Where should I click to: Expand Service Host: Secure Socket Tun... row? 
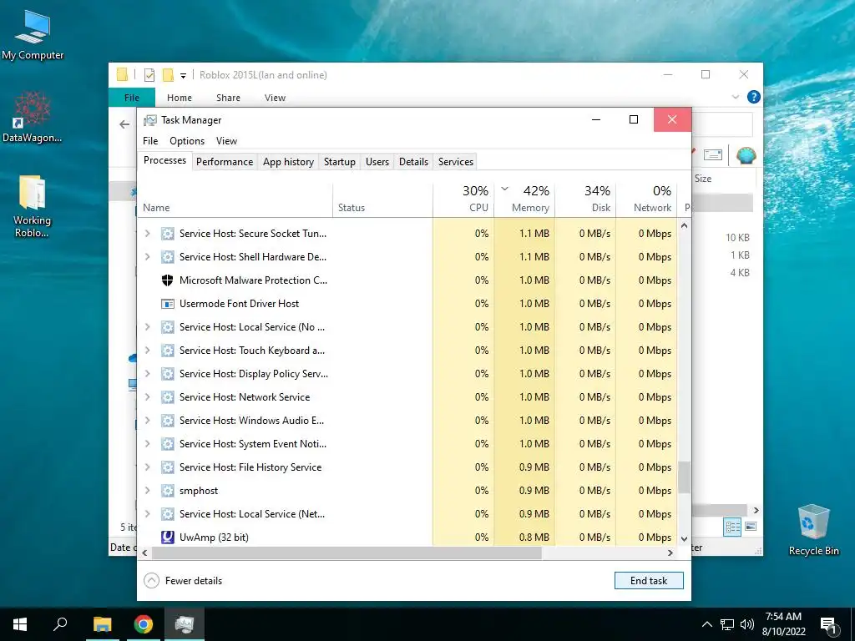click(x=147, y=234)
